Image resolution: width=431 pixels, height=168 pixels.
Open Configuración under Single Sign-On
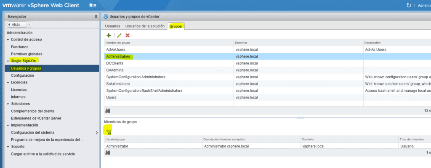point(23,75)
